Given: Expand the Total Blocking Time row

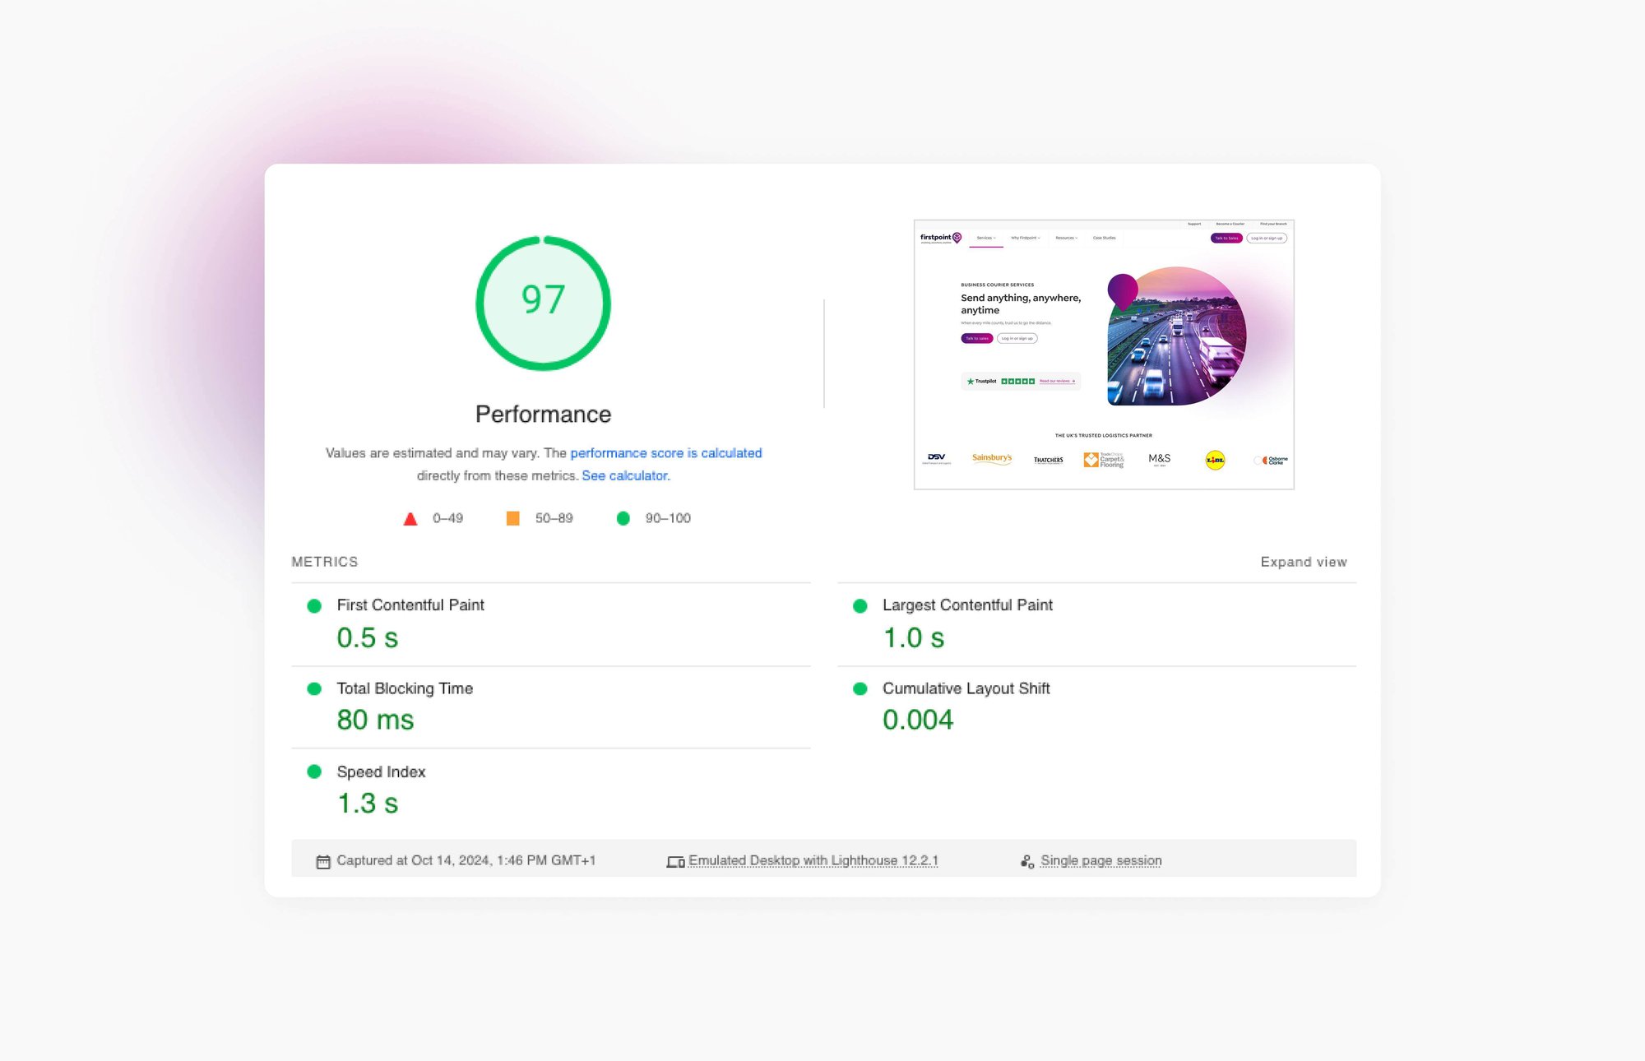Looking at the screenshot, I should (x=405, y=688).
